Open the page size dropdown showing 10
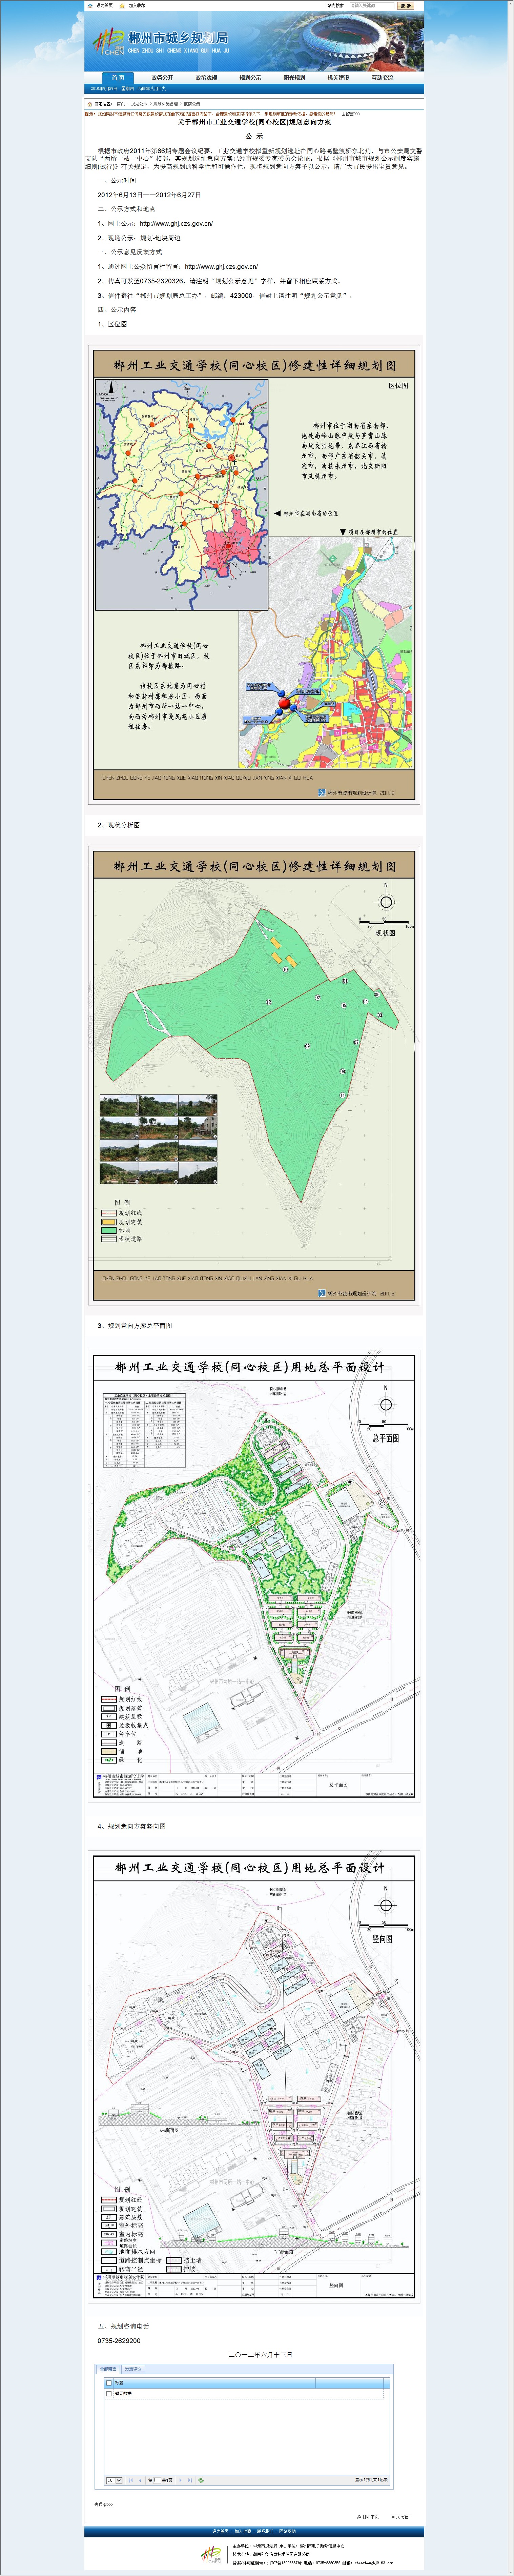The height and width of the screenshot is (2576, 514). point(114,2480)
